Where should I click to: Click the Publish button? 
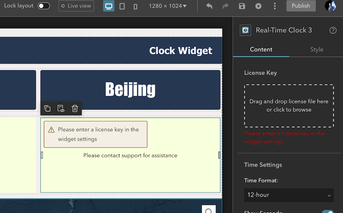[300, 6]
